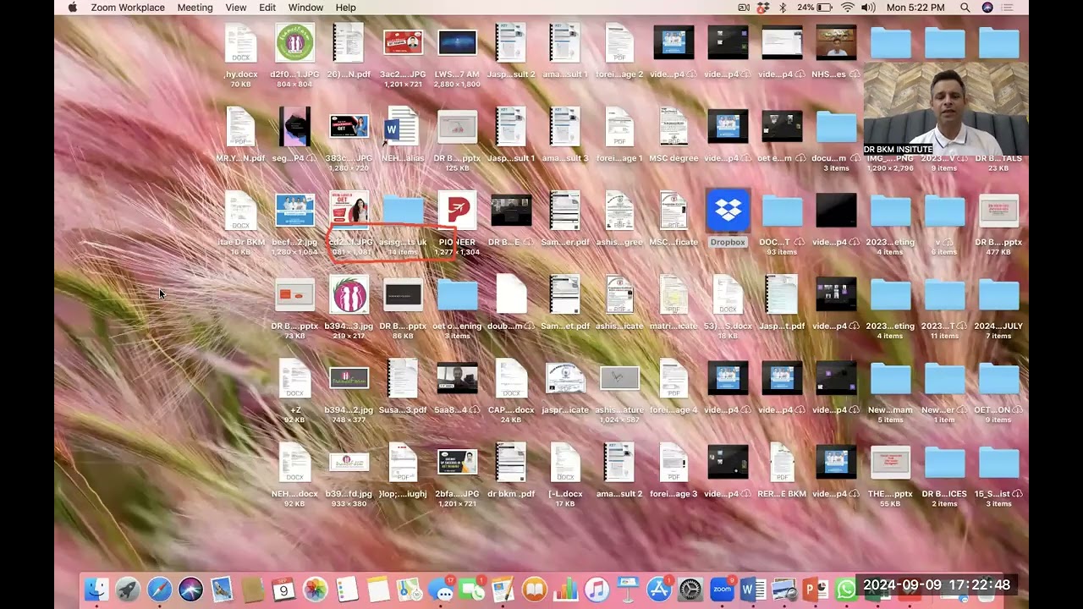The height and width of the screenshot is (609, 1083).
Task: Launch the Books app from the Dock
Action: click(x=534, y=590)
